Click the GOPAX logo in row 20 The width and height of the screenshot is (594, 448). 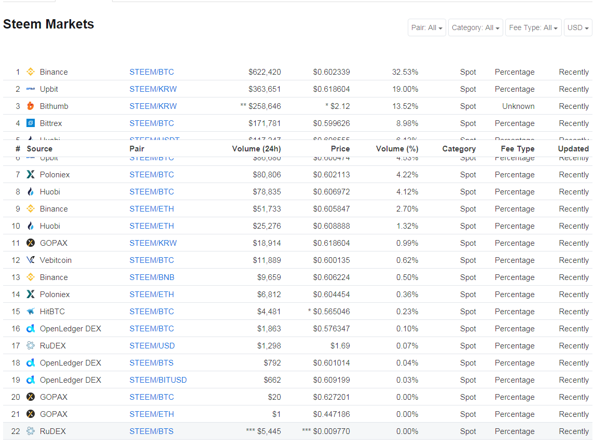point(31,397)
